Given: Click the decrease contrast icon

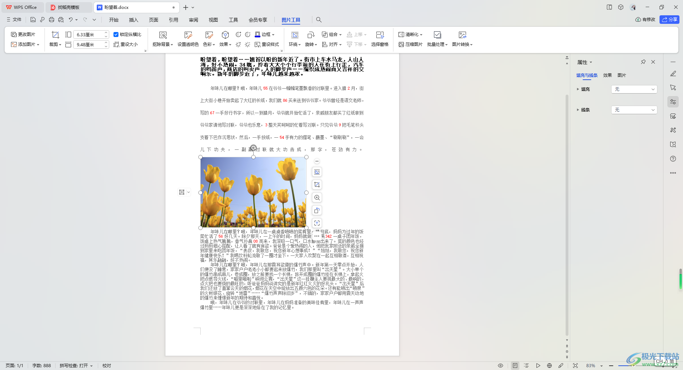Looking at the screenshot, I should tap(248, 35).
